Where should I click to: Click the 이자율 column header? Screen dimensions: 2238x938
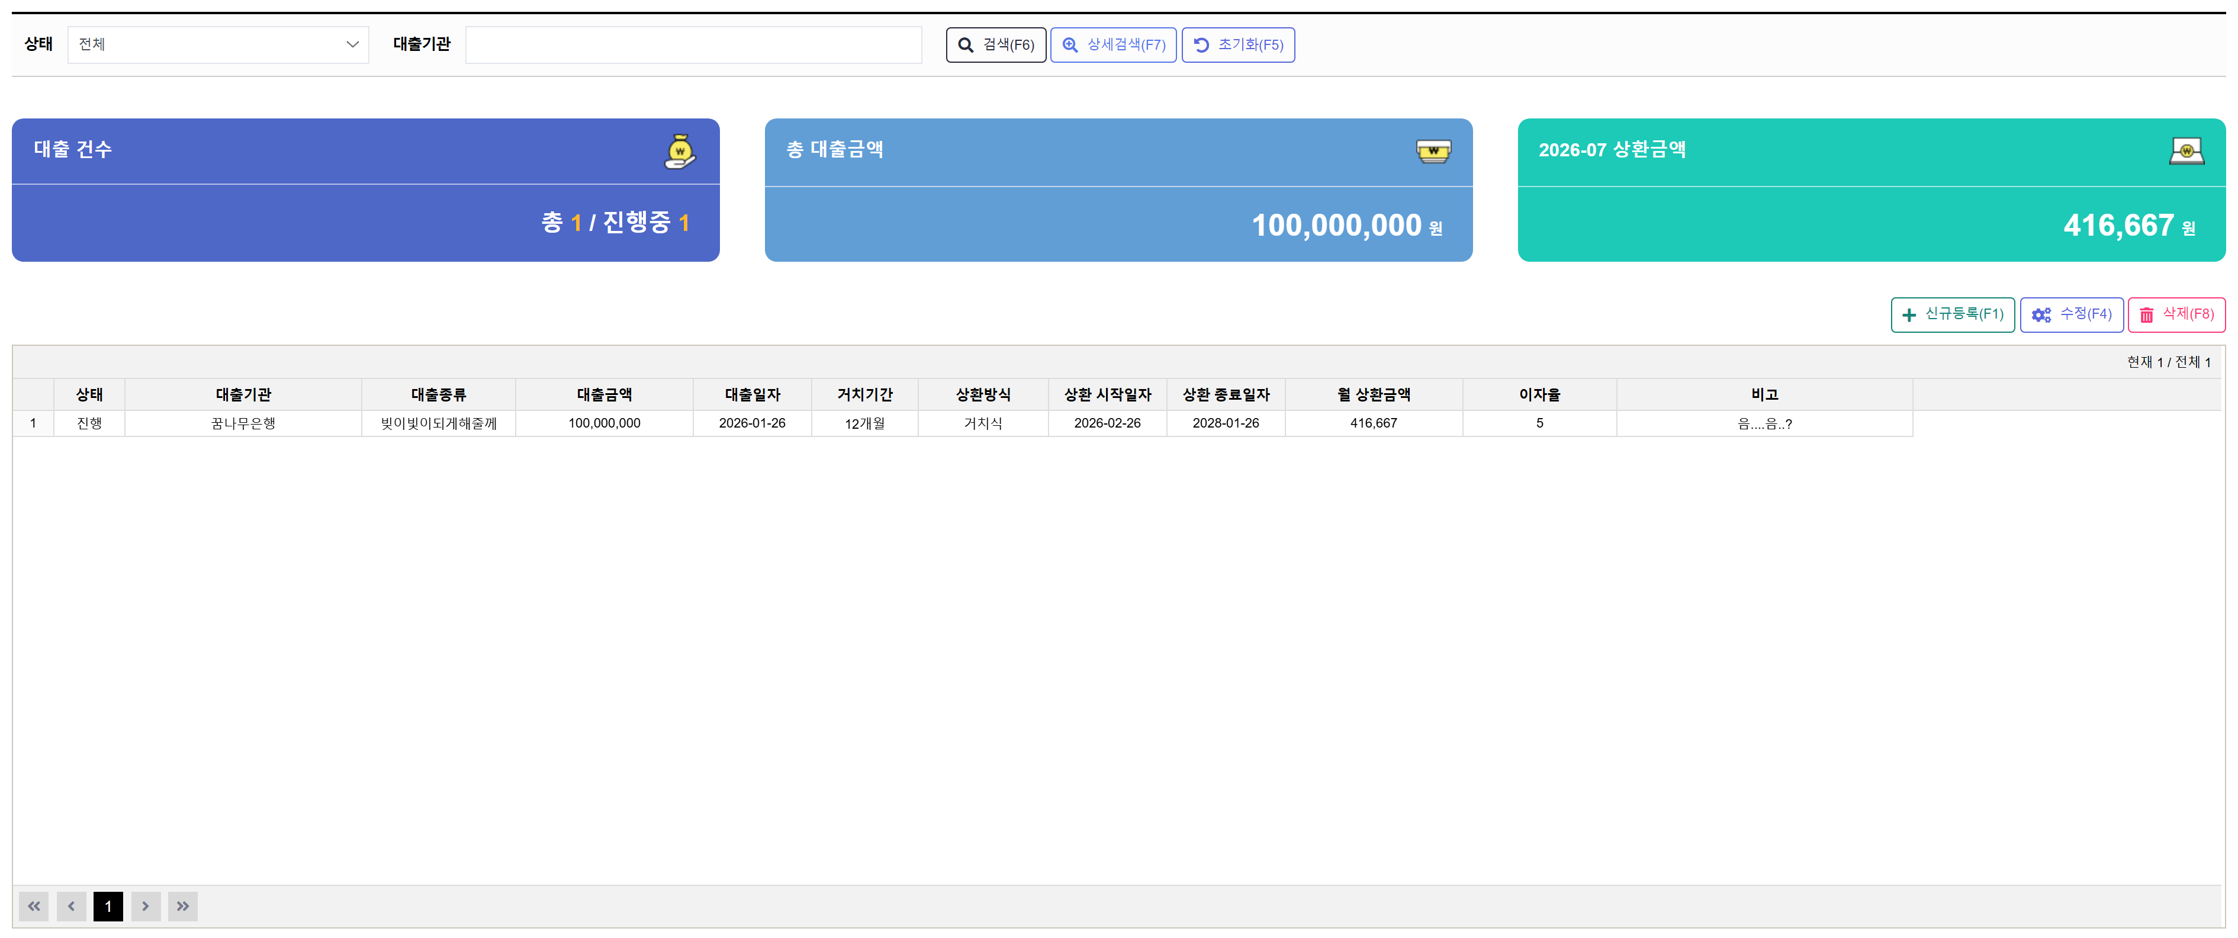tap(1539, 394)
